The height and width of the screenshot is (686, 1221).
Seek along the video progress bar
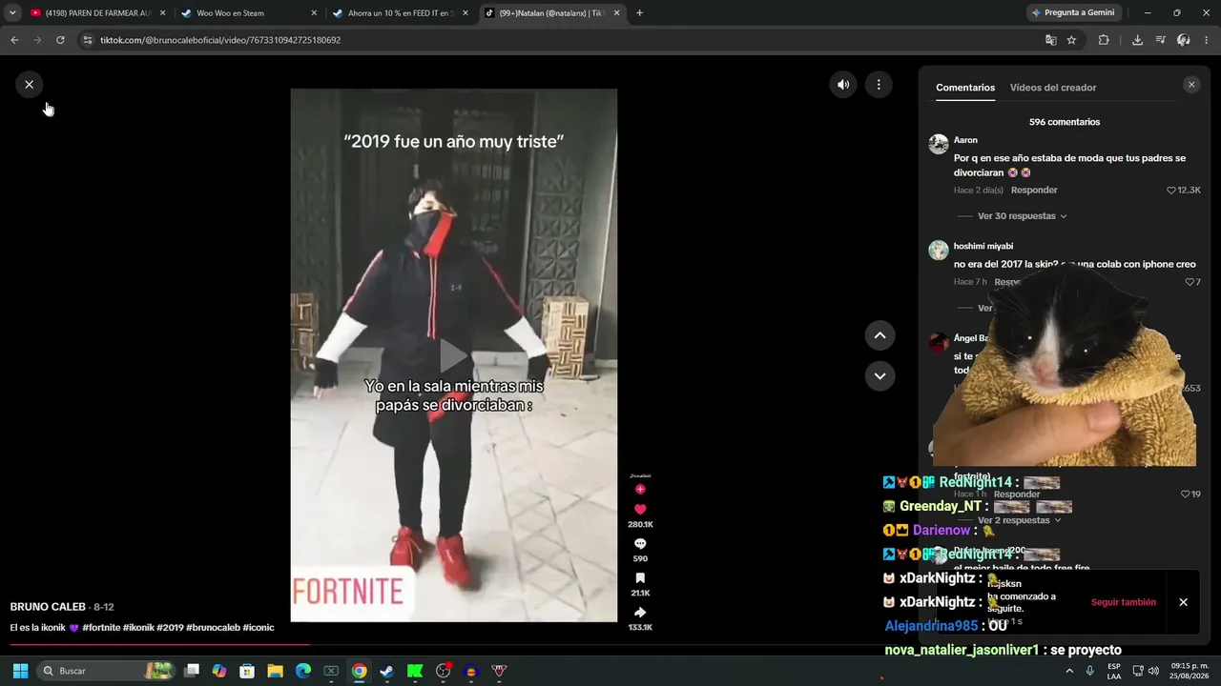[453, 645]
